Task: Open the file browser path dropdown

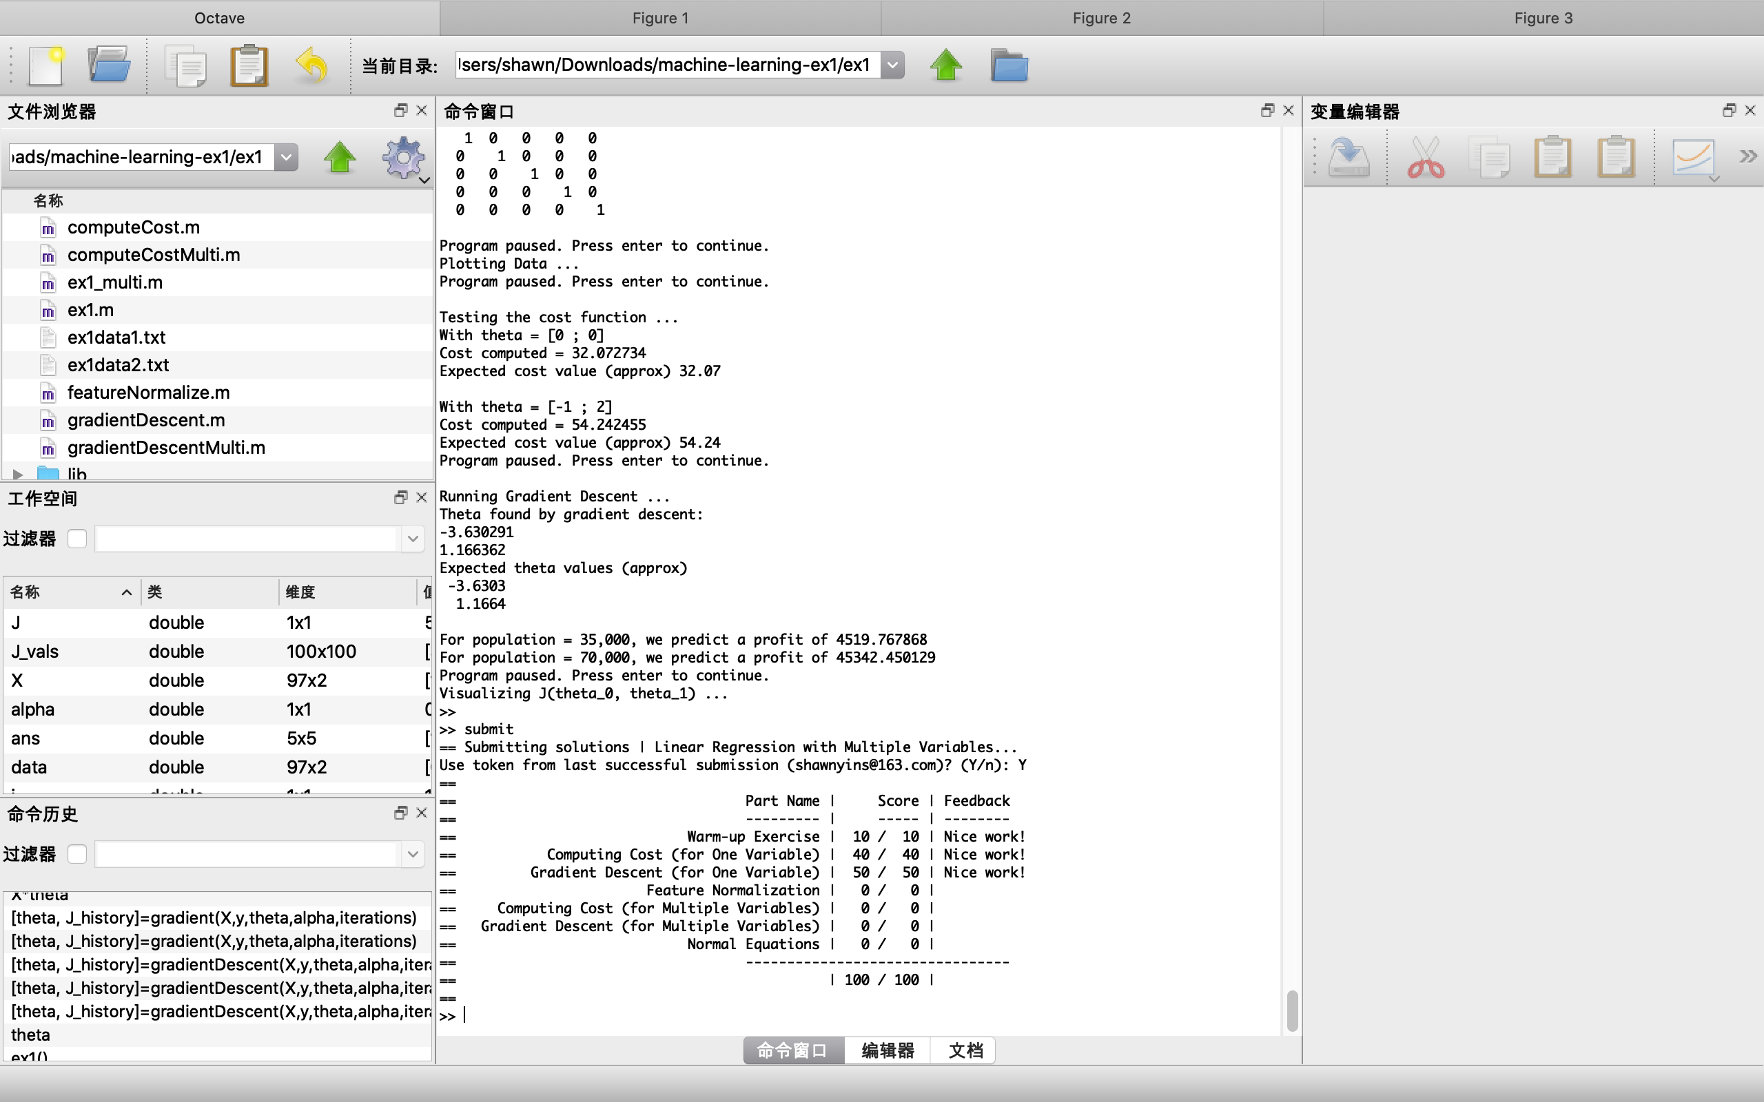Action: tap(287, 157)
